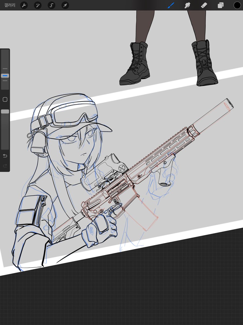Tap the highlighted blue brush icon
243x325 pixels.
pos(171,5)
